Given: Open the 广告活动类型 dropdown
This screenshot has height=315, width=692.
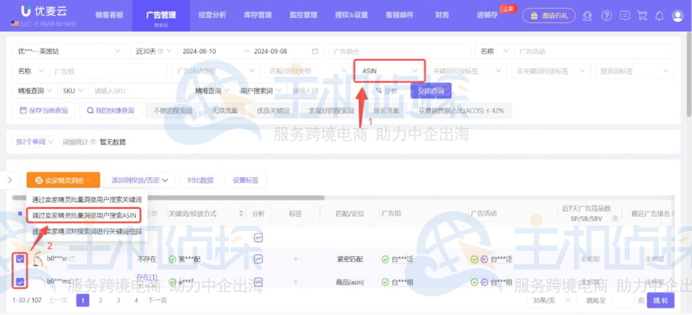Looking at the screenshot, I should tap(215, 71).
